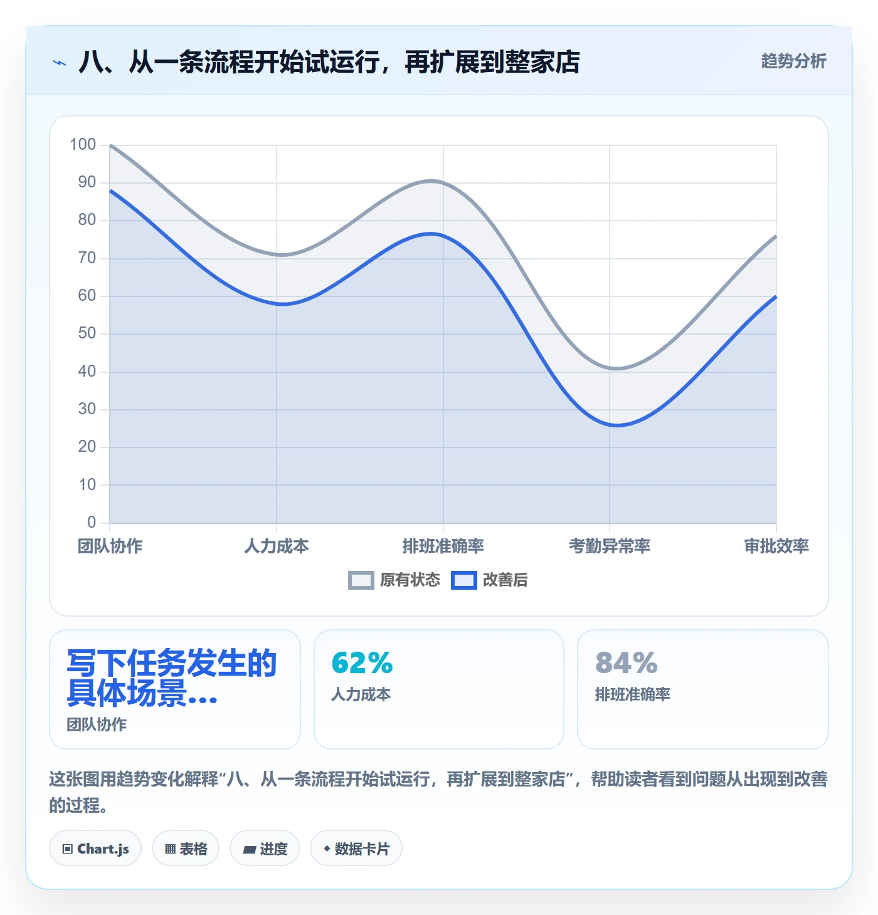Click the 写下任务发生的具体场景 headline text
The image size is (878, 915).
(x=172, y=678)
